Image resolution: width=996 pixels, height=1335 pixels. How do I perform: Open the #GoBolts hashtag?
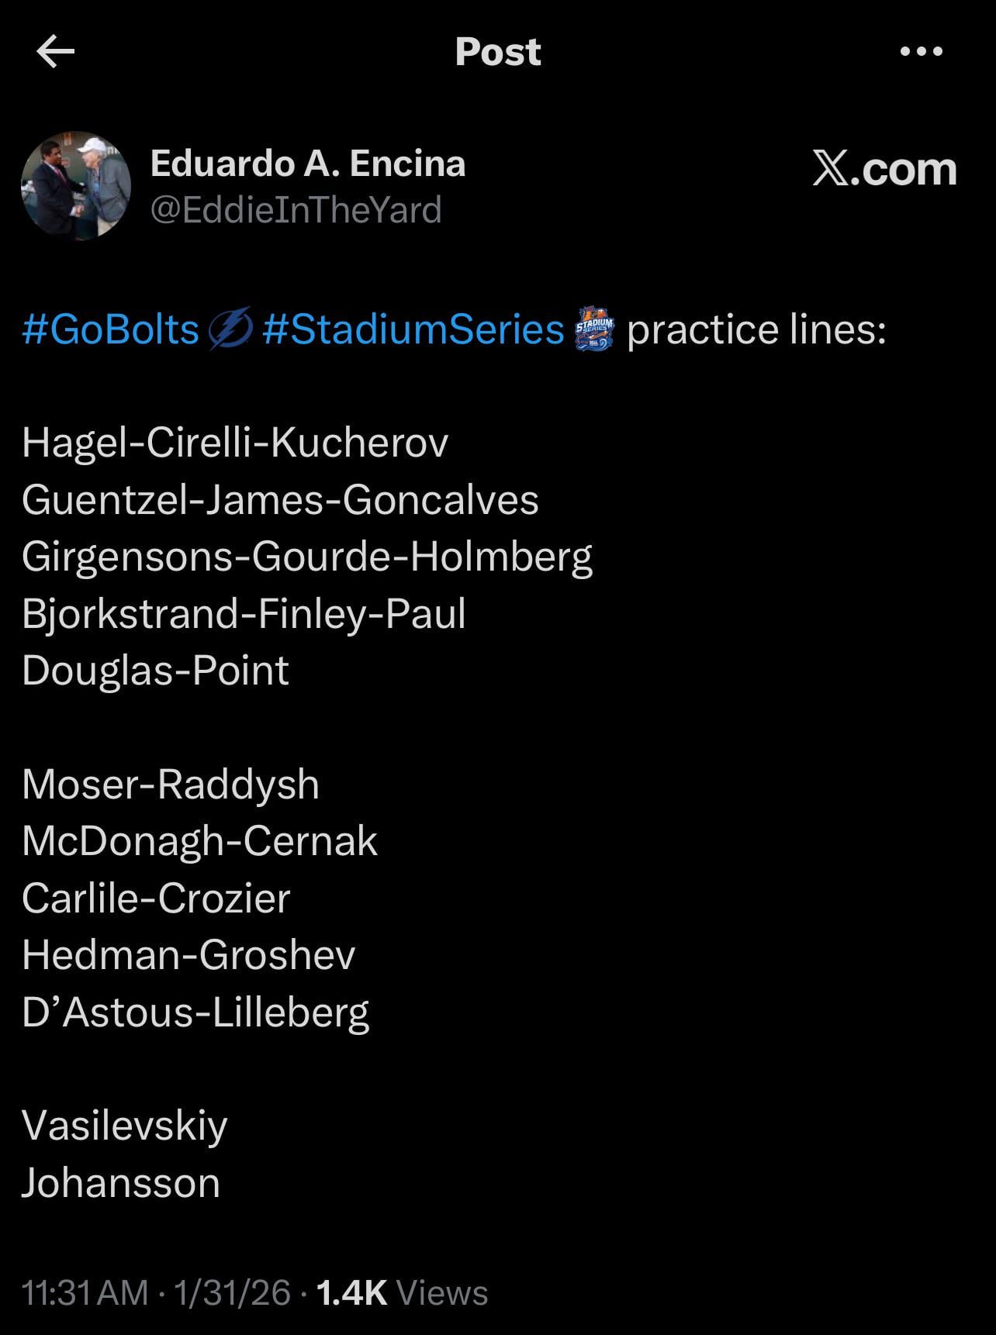pyautogui.click(x=111, y=329)
